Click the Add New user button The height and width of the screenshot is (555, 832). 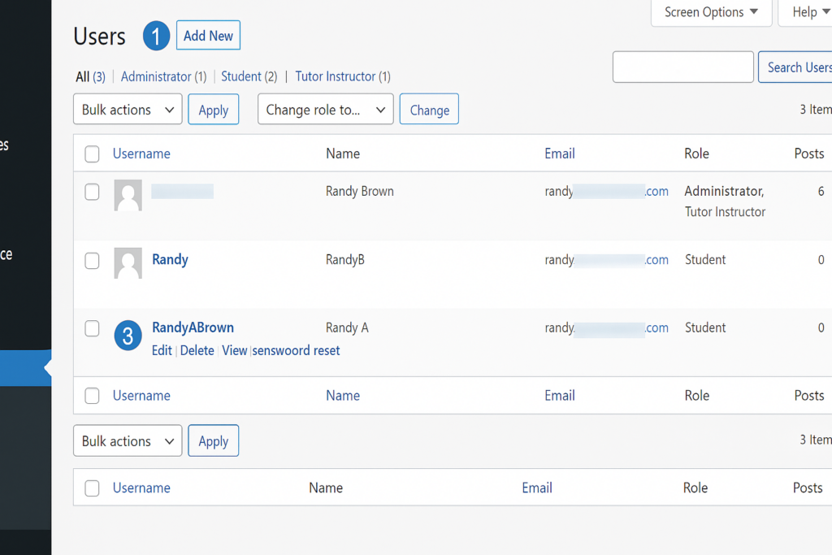(x=208, y=36)
